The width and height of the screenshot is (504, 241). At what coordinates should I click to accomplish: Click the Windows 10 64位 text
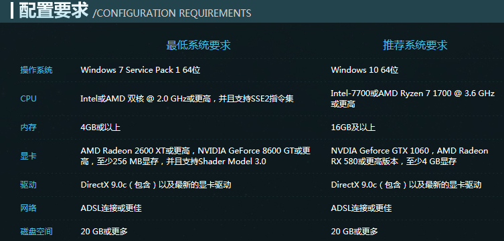pos(365,70)
